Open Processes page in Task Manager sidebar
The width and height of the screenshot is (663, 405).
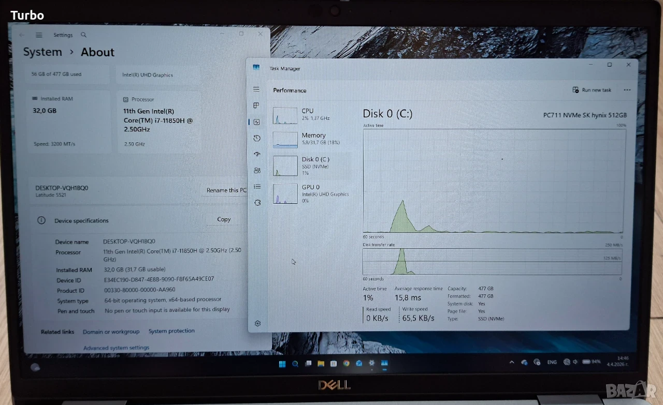[x=256, y=106]
